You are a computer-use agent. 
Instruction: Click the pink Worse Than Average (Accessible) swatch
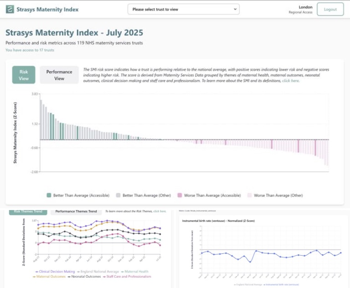[x=180, y=195]
